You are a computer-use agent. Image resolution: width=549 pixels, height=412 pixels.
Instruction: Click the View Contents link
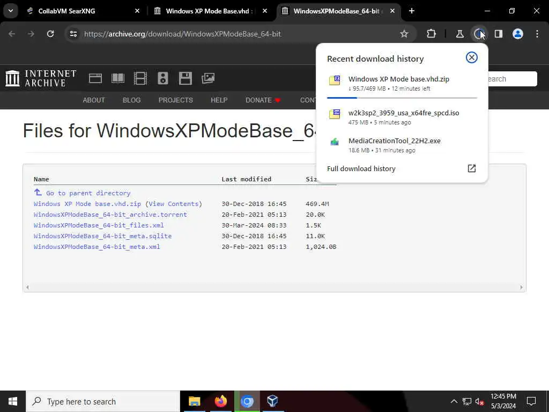(174, 204)
